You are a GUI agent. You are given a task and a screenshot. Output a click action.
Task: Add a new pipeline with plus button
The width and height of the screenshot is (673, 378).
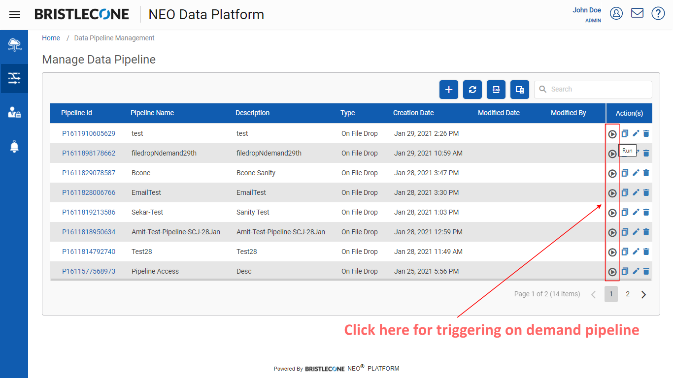[x=449, y=90]
